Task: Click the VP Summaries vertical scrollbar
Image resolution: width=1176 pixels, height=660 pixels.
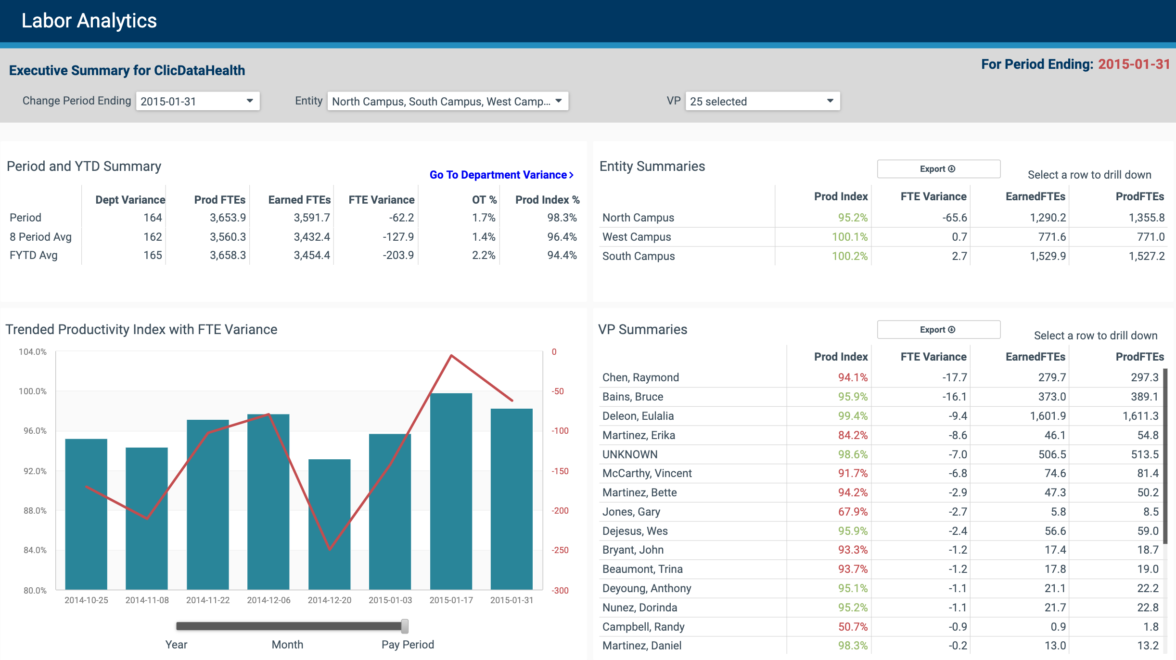Action: tap(1165, 456)
